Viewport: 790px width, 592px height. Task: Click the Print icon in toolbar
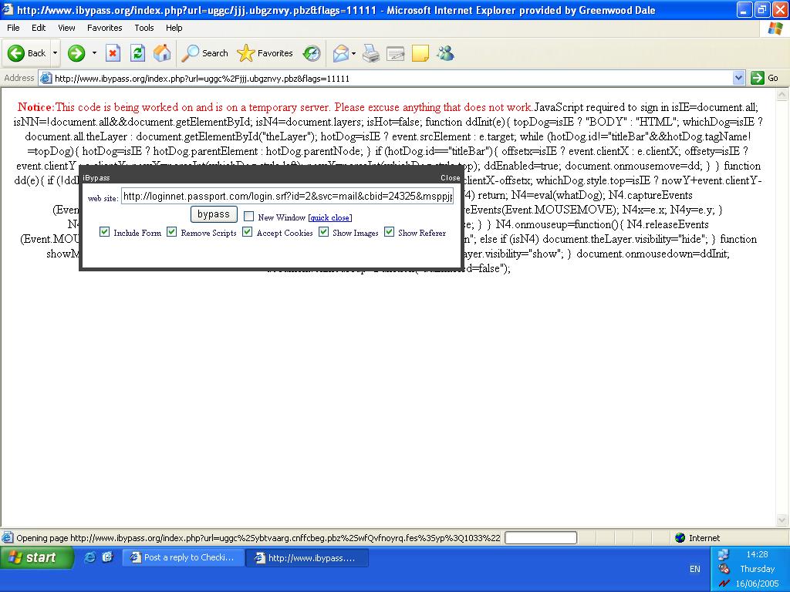click(x=371, y=53)
